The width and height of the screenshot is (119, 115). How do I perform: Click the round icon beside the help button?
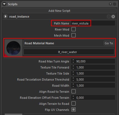click(115, 4)
